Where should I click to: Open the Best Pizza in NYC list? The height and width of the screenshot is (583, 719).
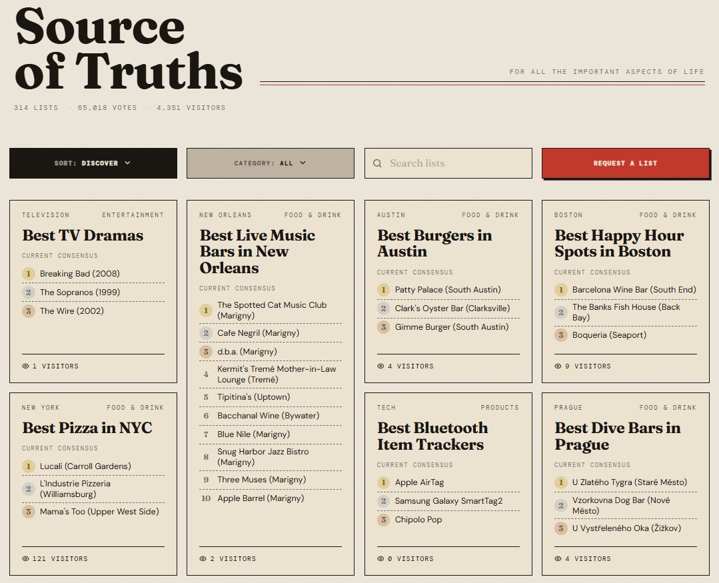[x=87, y=428]
